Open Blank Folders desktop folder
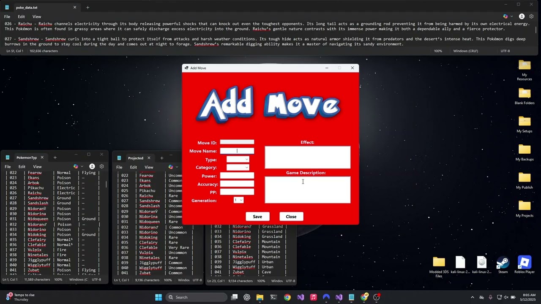Viewport: 541px width, 304px height. pyautogui.click(x=525, y=96)
